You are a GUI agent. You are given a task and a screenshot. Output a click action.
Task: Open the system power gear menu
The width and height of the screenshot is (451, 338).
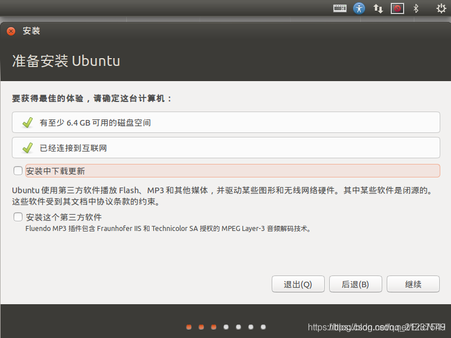pyautogui.click(x=441, y=8)
